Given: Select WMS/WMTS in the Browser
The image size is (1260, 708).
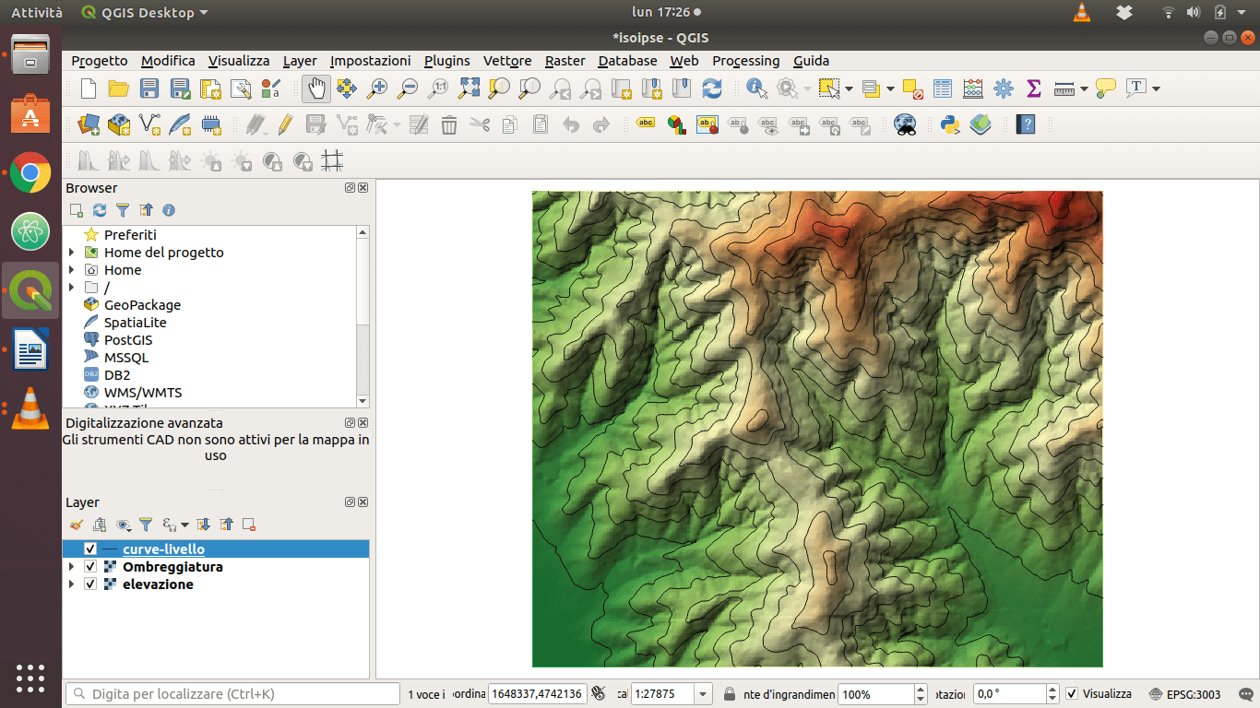Looking at the screenshot, I should tap(143, 393).
